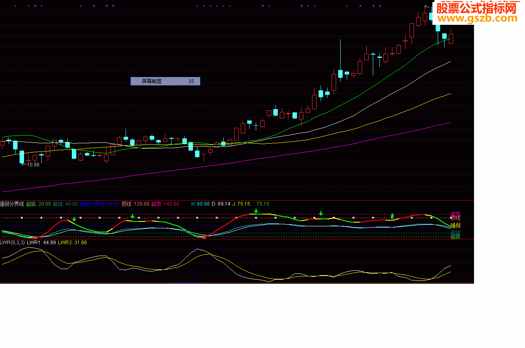Click the 顶线: 120.00 indicator value
The image size is (525, 348).
pyautogui.click(x=135, y=204)
